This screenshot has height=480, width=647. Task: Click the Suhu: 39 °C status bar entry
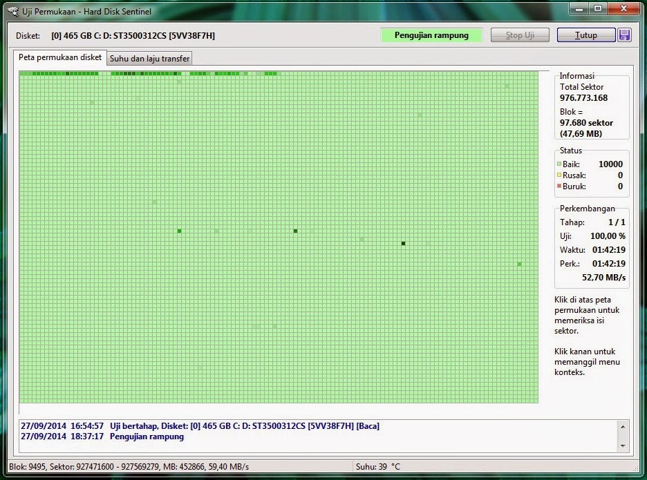click(x=378, y=466)
